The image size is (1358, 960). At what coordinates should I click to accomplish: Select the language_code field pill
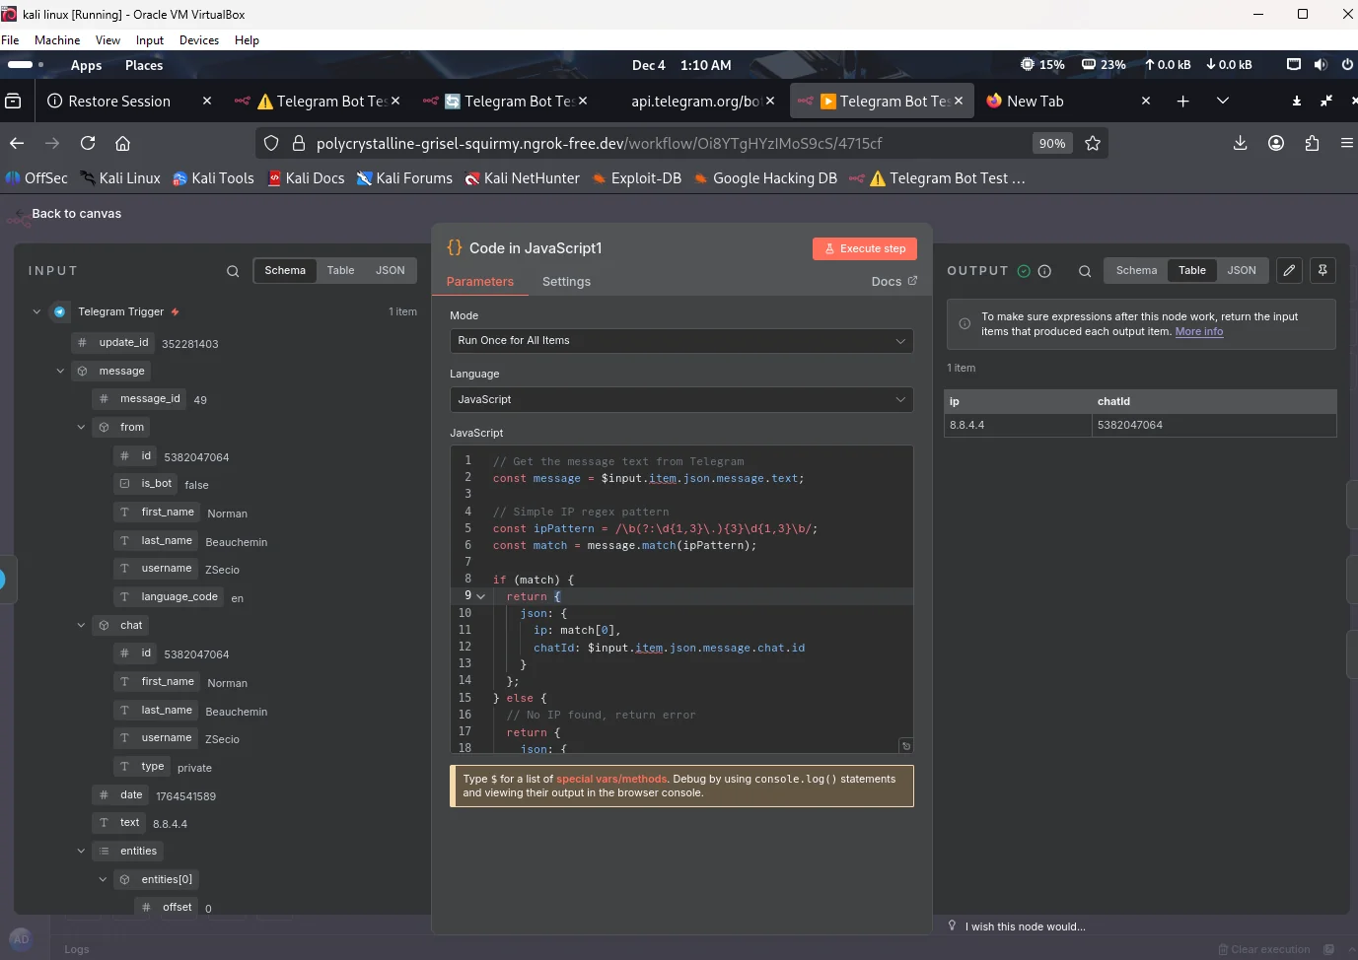click(x=169, y=596)
